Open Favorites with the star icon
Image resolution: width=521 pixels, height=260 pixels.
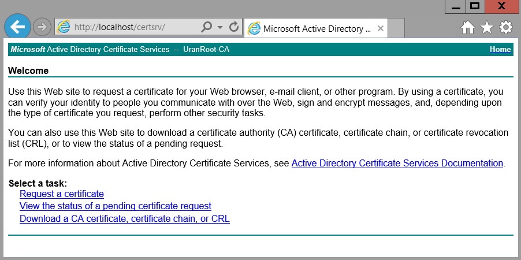click(487, 28)
